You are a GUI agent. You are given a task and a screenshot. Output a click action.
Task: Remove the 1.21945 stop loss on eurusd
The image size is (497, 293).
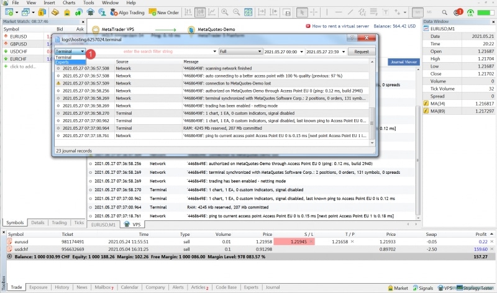(x=311, y=241)
